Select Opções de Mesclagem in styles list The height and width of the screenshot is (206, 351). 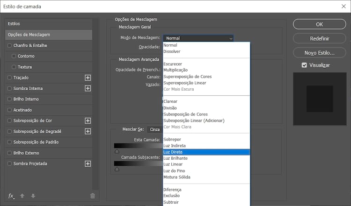(x=49, y=35)
